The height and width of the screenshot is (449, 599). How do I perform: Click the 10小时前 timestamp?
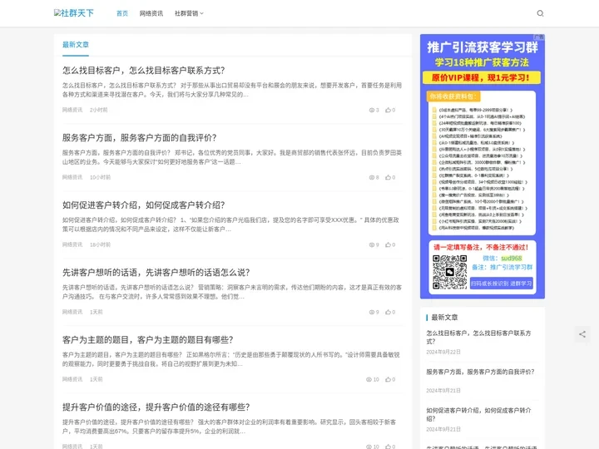tap(100, 177)
